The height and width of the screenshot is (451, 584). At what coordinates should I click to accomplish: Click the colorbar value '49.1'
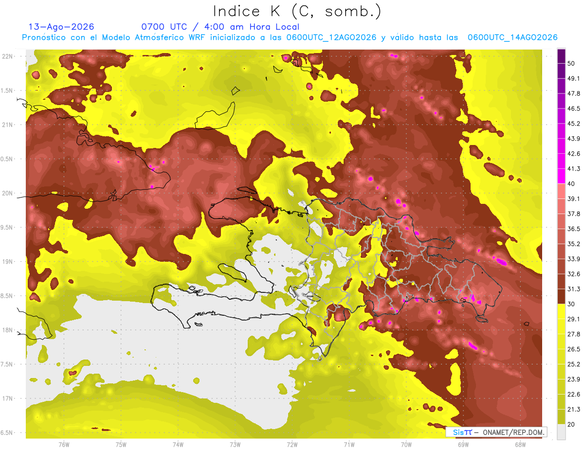[574, 78]
